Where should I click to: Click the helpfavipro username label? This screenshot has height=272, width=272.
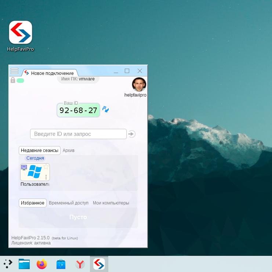tap(135, 95)
